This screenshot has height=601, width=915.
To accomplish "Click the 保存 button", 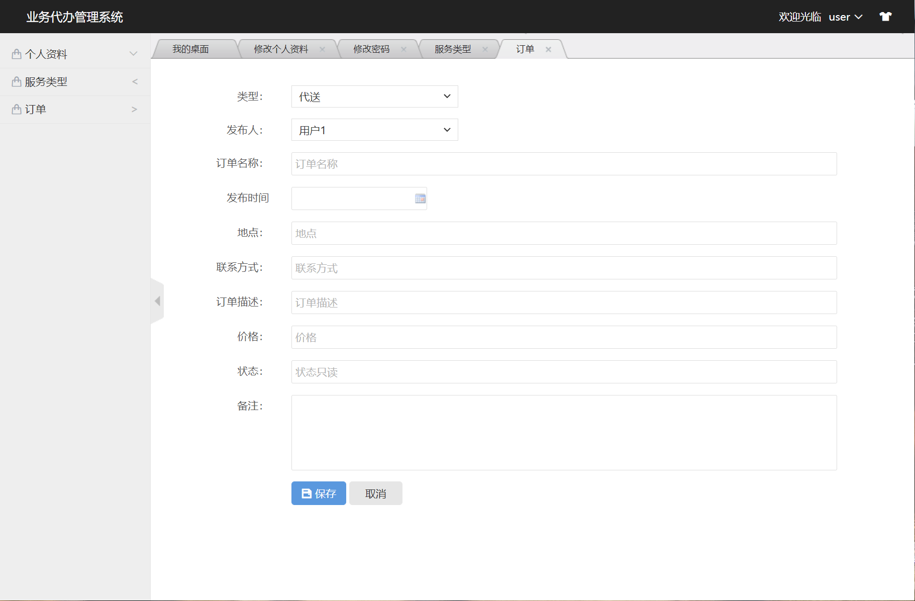I will coord(319,493).
